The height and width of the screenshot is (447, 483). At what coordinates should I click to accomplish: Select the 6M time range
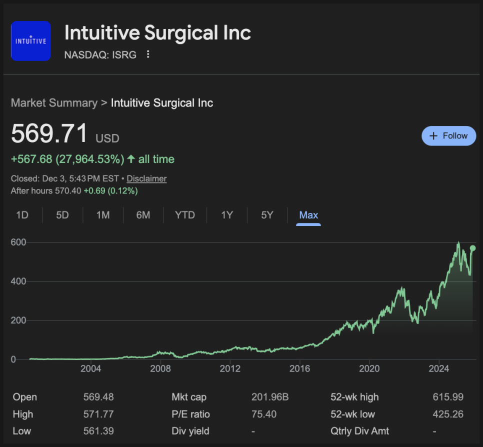[143, 215]
